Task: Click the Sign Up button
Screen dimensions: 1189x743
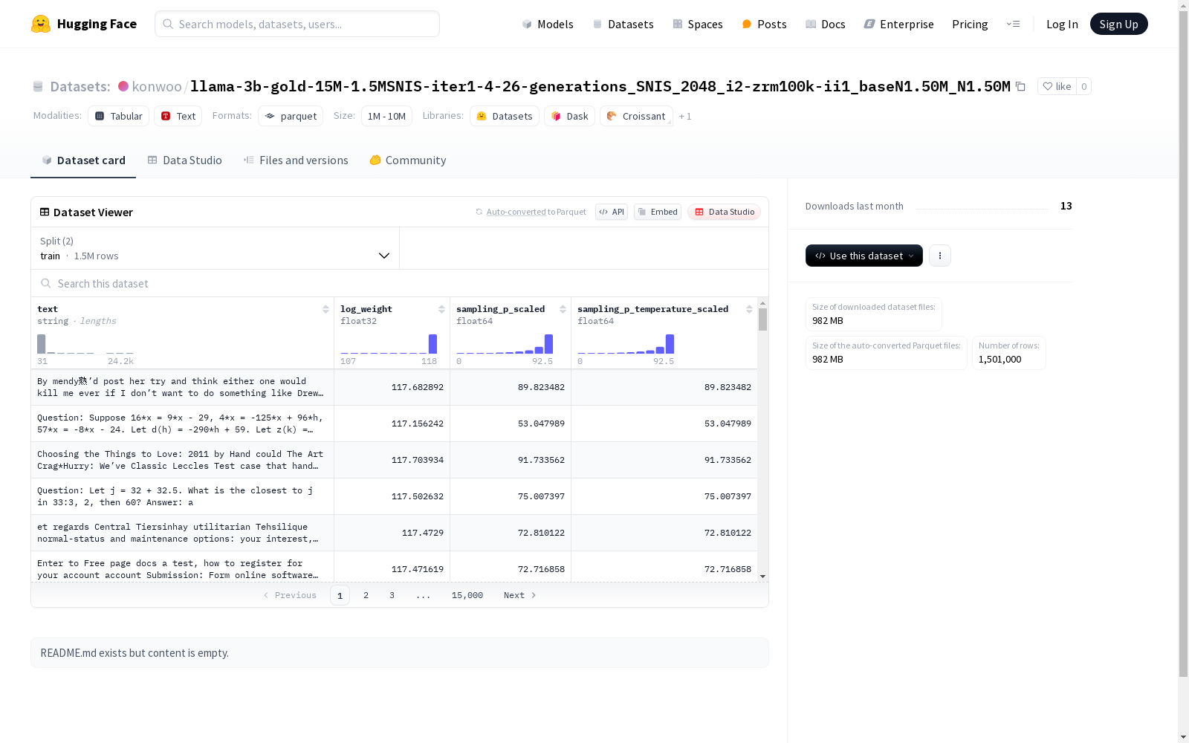Action: tap(1118, 24)
